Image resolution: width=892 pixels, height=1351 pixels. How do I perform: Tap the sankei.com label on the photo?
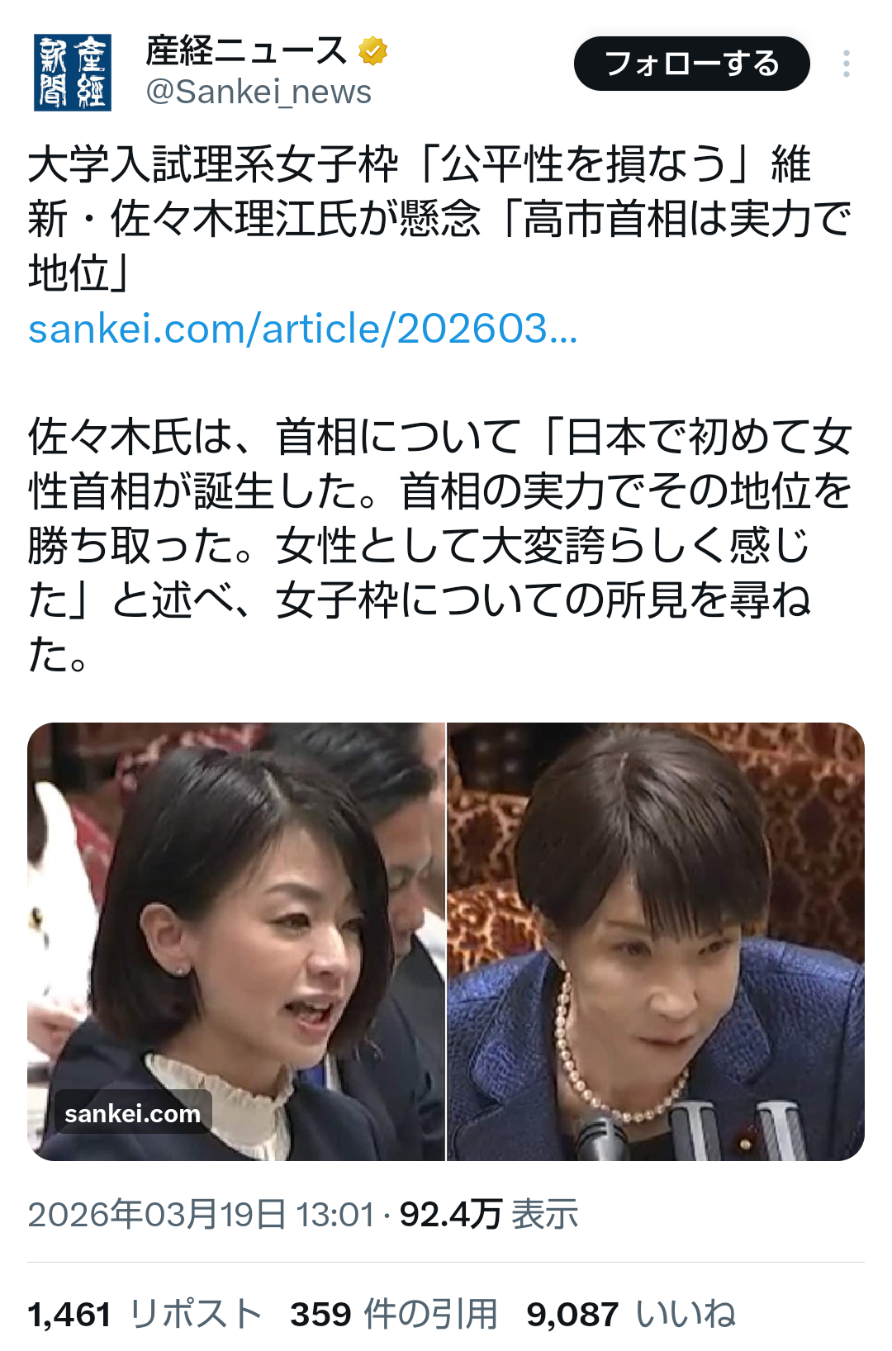[x=133, y=1113]
